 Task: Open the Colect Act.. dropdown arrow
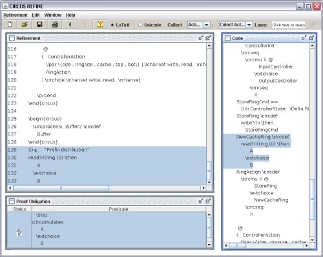pos(249,25)
